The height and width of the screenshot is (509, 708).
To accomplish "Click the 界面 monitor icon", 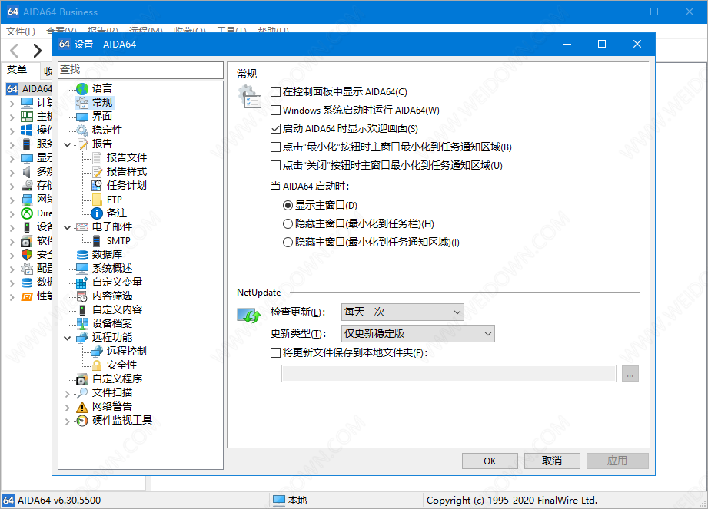I will (82, 117).
